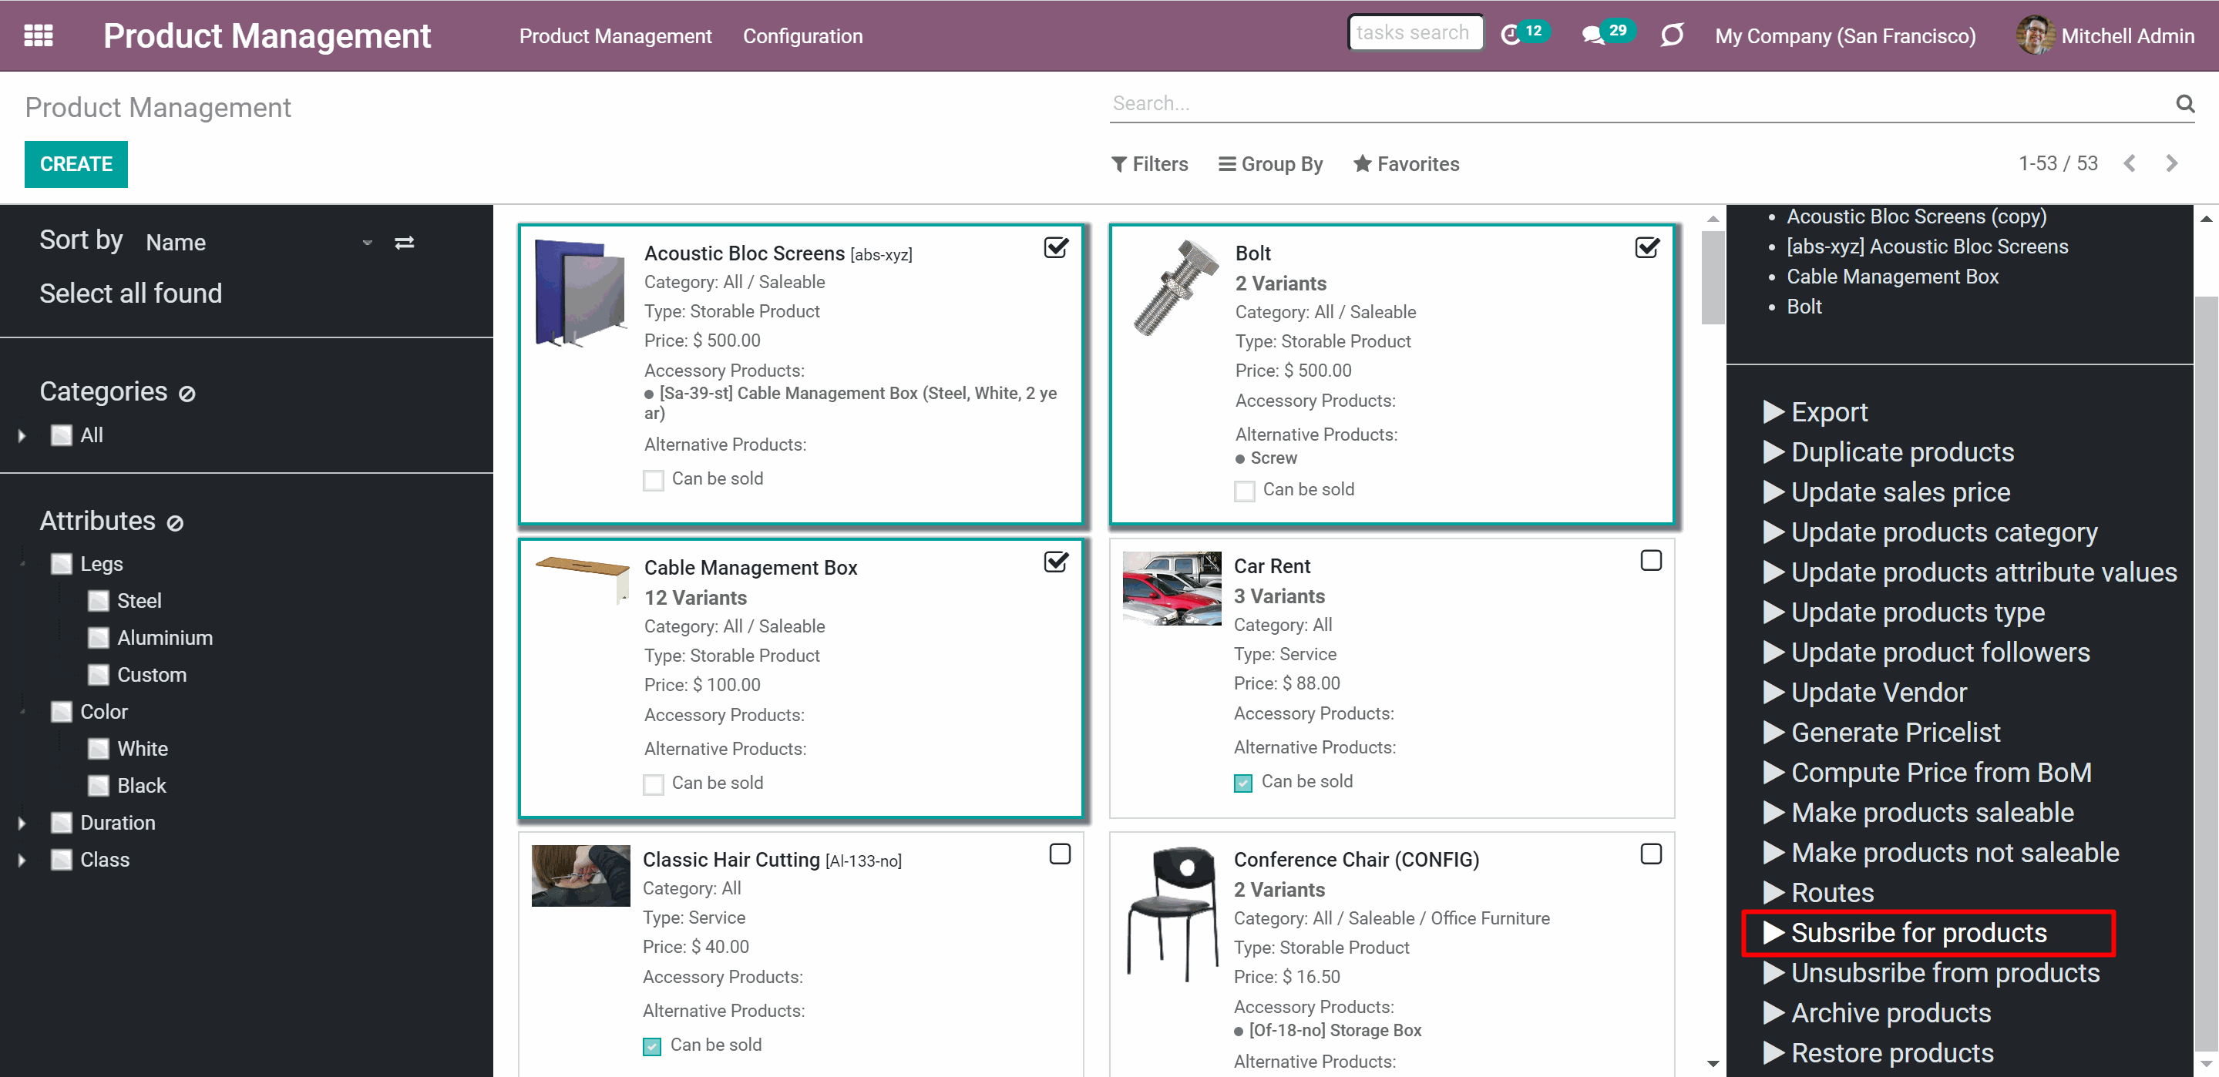The width and height of the screenshot is (2219, 1077).
Task: Click Generate Pricelist action
Action: tap(1881, 732)
